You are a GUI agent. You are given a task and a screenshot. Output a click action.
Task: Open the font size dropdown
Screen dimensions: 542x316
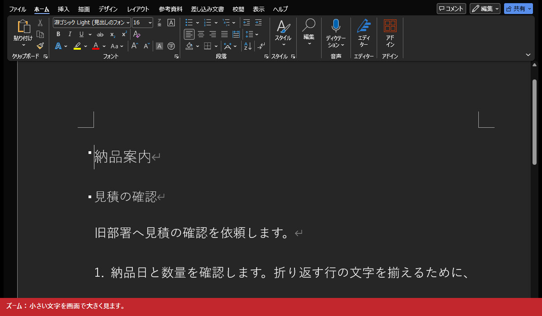click(150, 23)
